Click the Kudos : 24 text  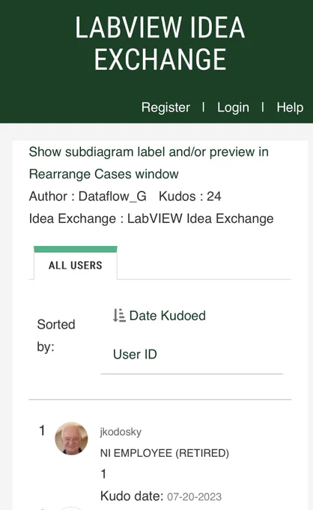(190, 196)
